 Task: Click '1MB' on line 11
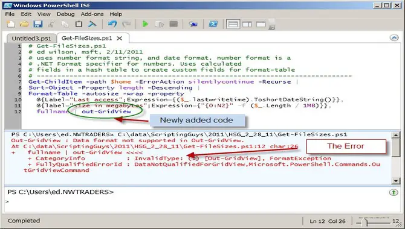pos(309,105)
